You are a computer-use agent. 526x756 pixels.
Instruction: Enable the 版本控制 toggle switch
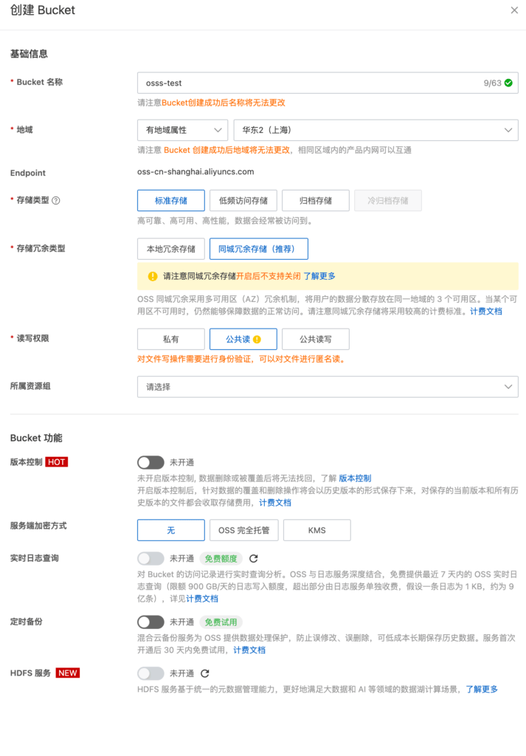point(150,462)
